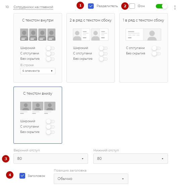Viewport: 180px width, 188px height.
Task: Toggle С отступами in 2 в ряд card
Action: pyautogui.click(x=103, y=53)
